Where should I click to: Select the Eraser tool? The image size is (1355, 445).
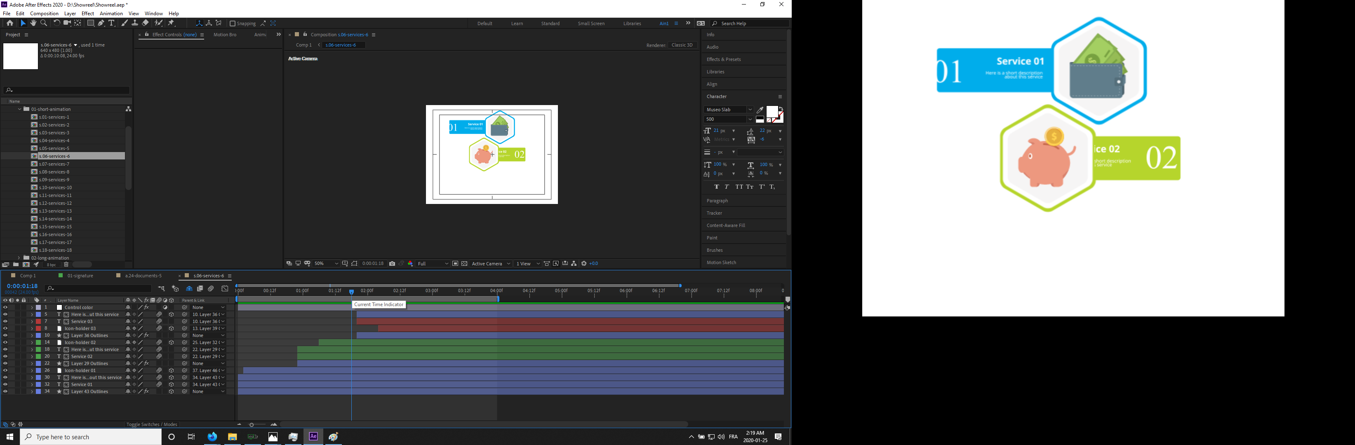tap(145, 23)
